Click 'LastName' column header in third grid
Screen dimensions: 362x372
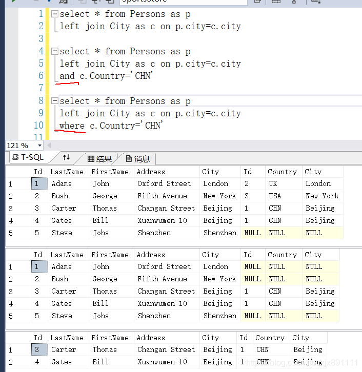[x=68, y=338]
